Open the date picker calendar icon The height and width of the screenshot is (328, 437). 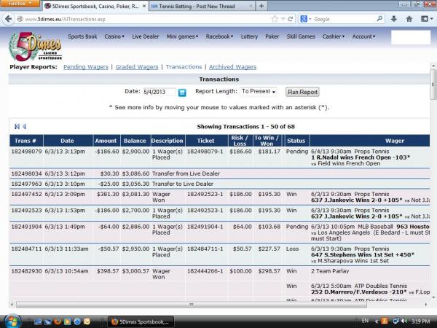tap(182, 93)
